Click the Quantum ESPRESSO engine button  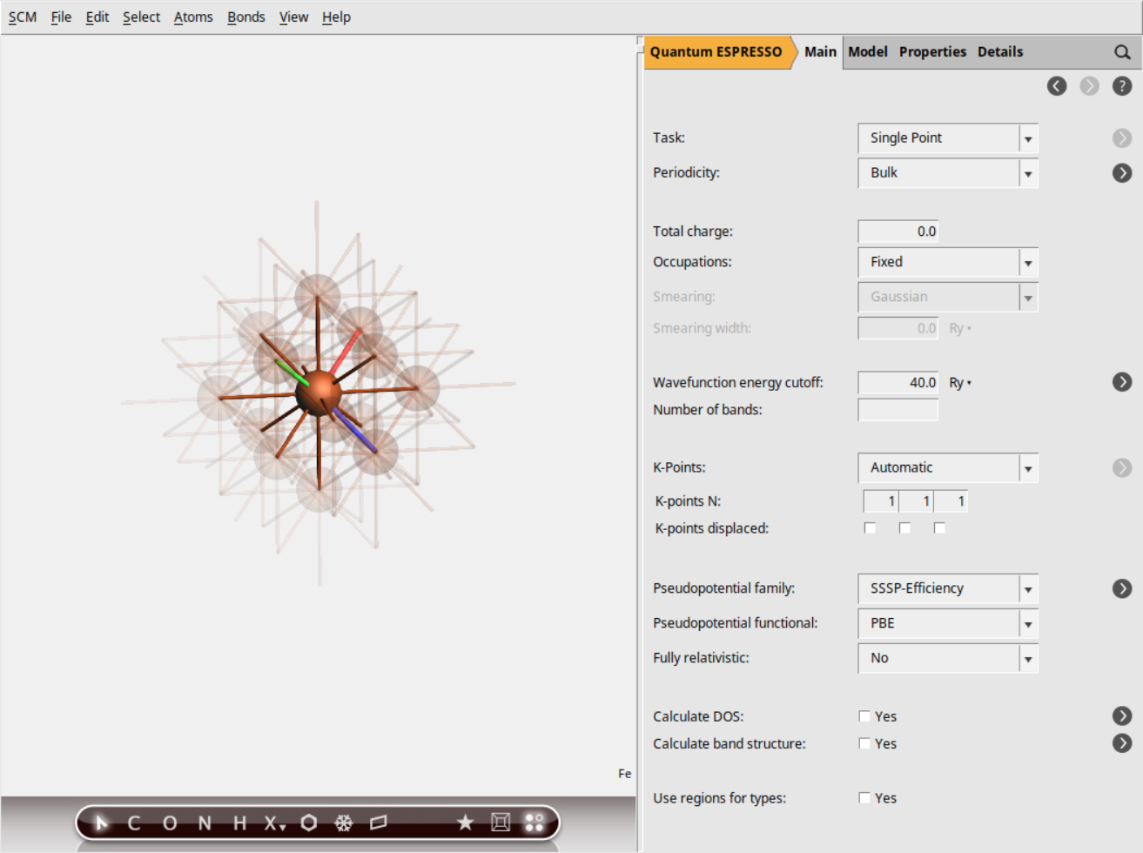[716, 51]
